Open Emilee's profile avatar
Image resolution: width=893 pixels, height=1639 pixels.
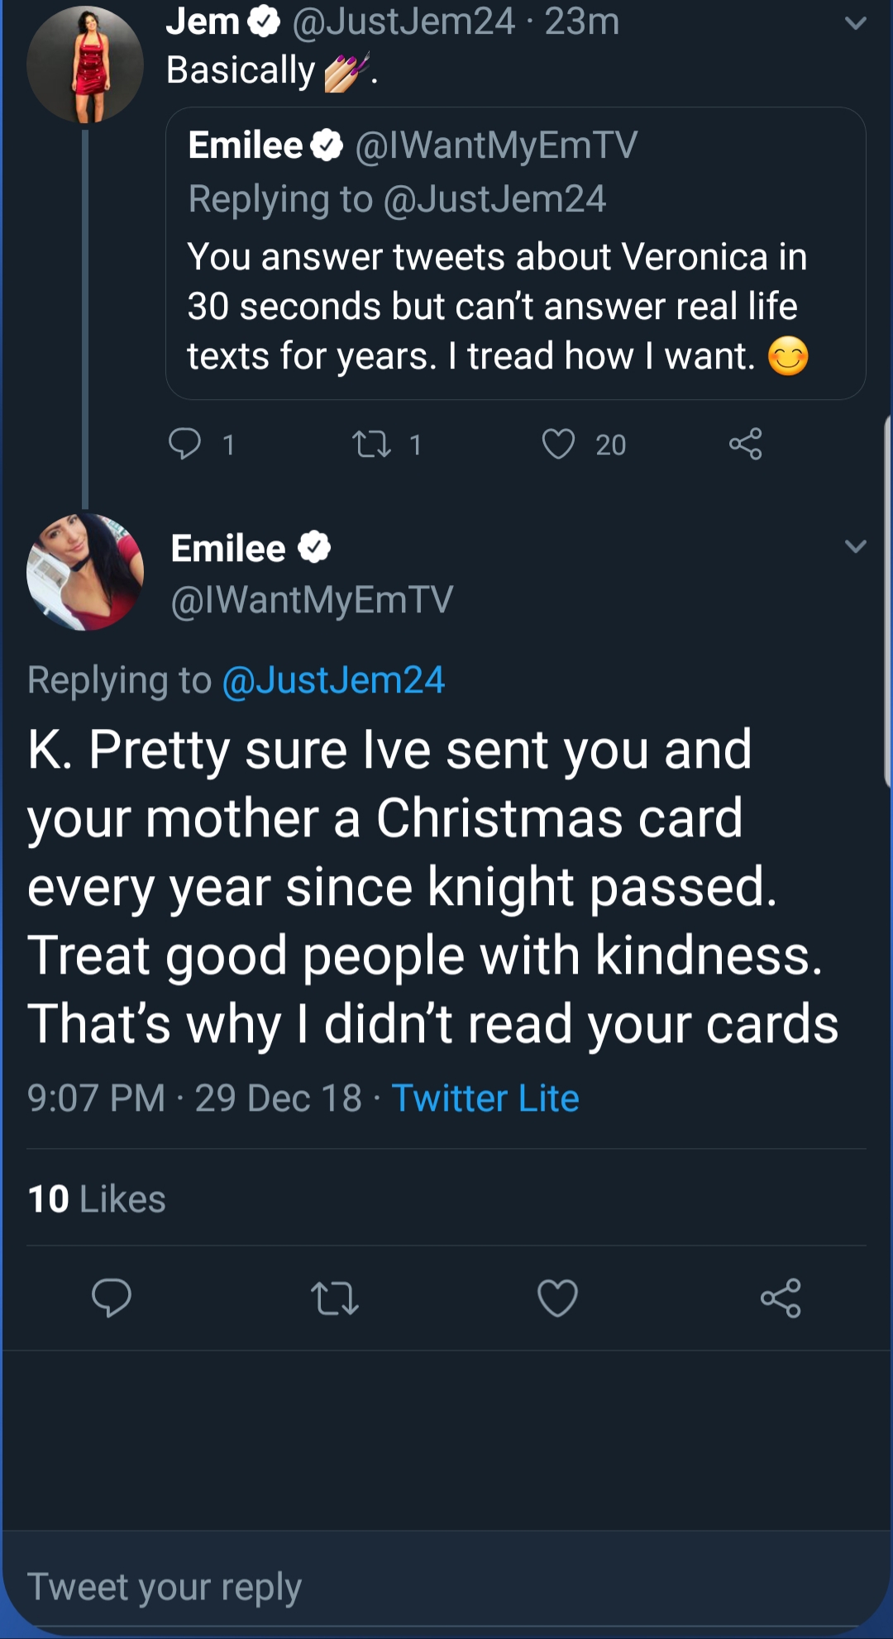coord(85,572)
